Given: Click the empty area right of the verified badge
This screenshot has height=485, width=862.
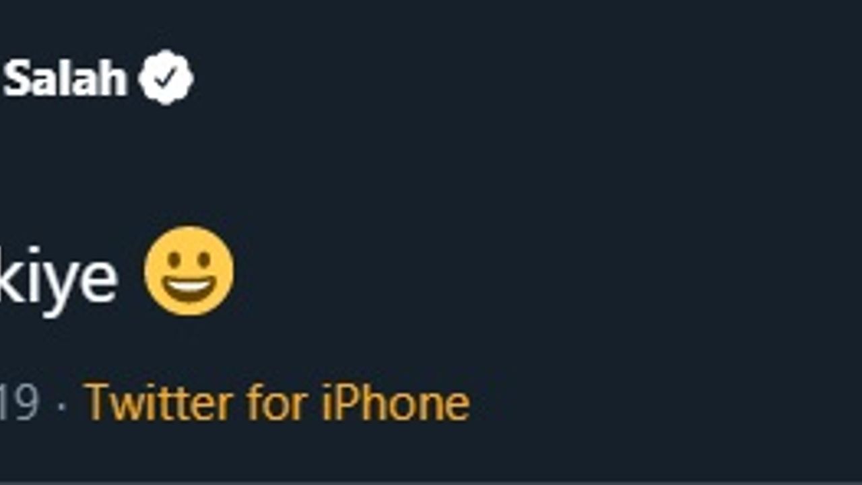Looking at the screenshot, I should (x=525, y=77).
